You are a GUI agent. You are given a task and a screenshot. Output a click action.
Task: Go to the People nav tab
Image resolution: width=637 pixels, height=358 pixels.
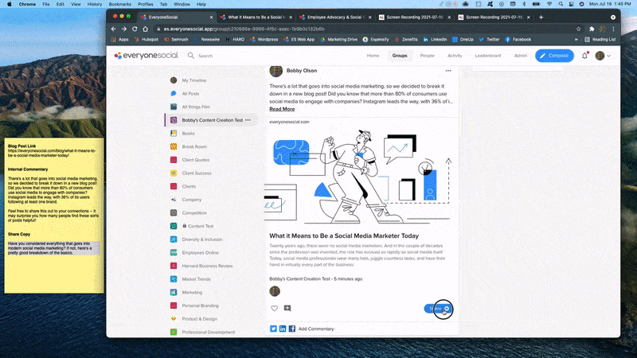pyautogui.click(x=428, y=56)
